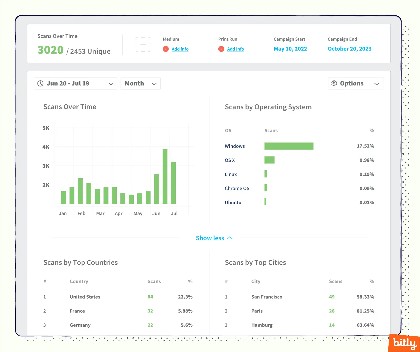Click the dashed add-image placeholder icon
Image resolution: width=420 pixels, height=352 pixels.
[x=143, y=45]
